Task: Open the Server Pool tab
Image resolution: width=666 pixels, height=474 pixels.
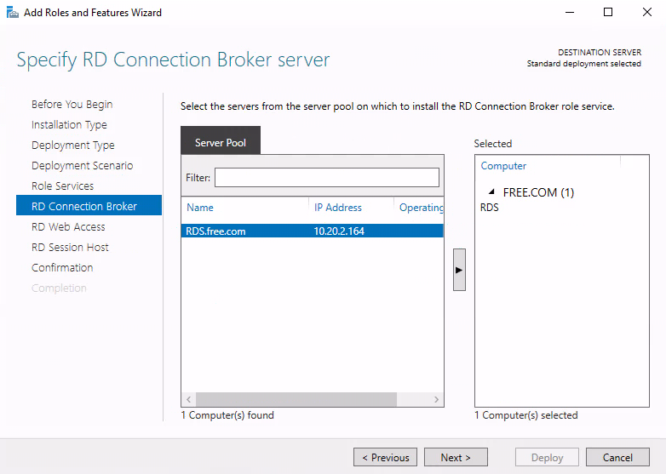Action: (x=221, y=140)
